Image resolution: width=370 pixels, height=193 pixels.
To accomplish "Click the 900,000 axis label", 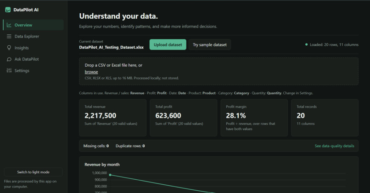I will (101, 180).
